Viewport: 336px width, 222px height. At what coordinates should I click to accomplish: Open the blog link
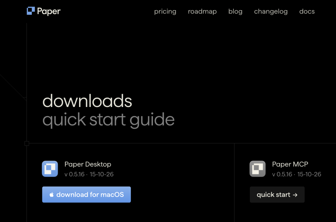(x=235, y=12)
